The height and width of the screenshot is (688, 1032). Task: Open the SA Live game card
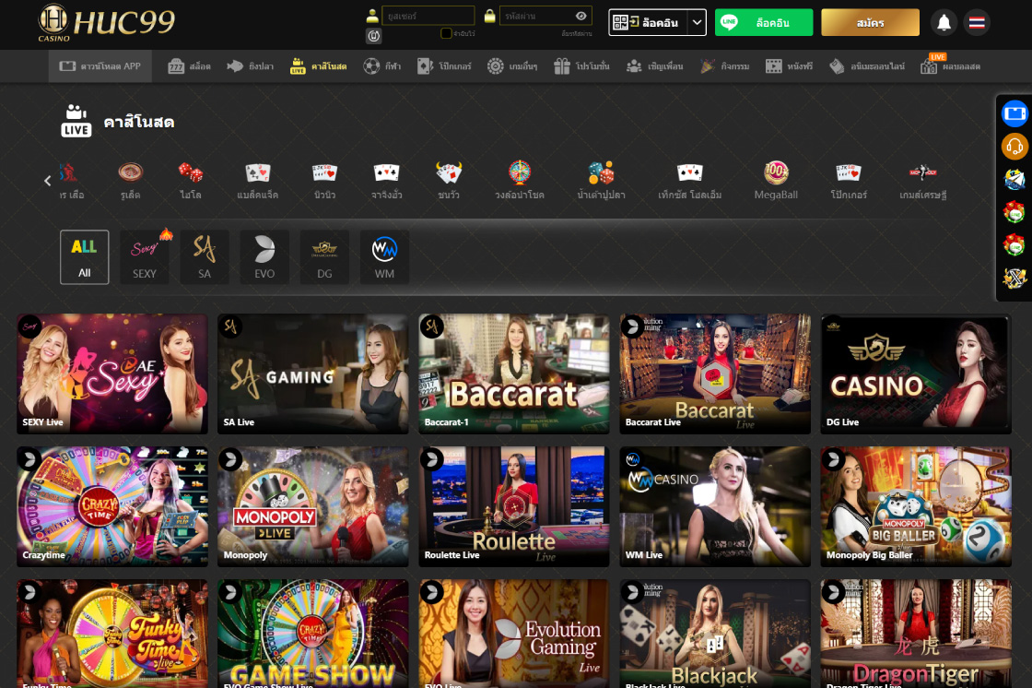tap(312, 374)
